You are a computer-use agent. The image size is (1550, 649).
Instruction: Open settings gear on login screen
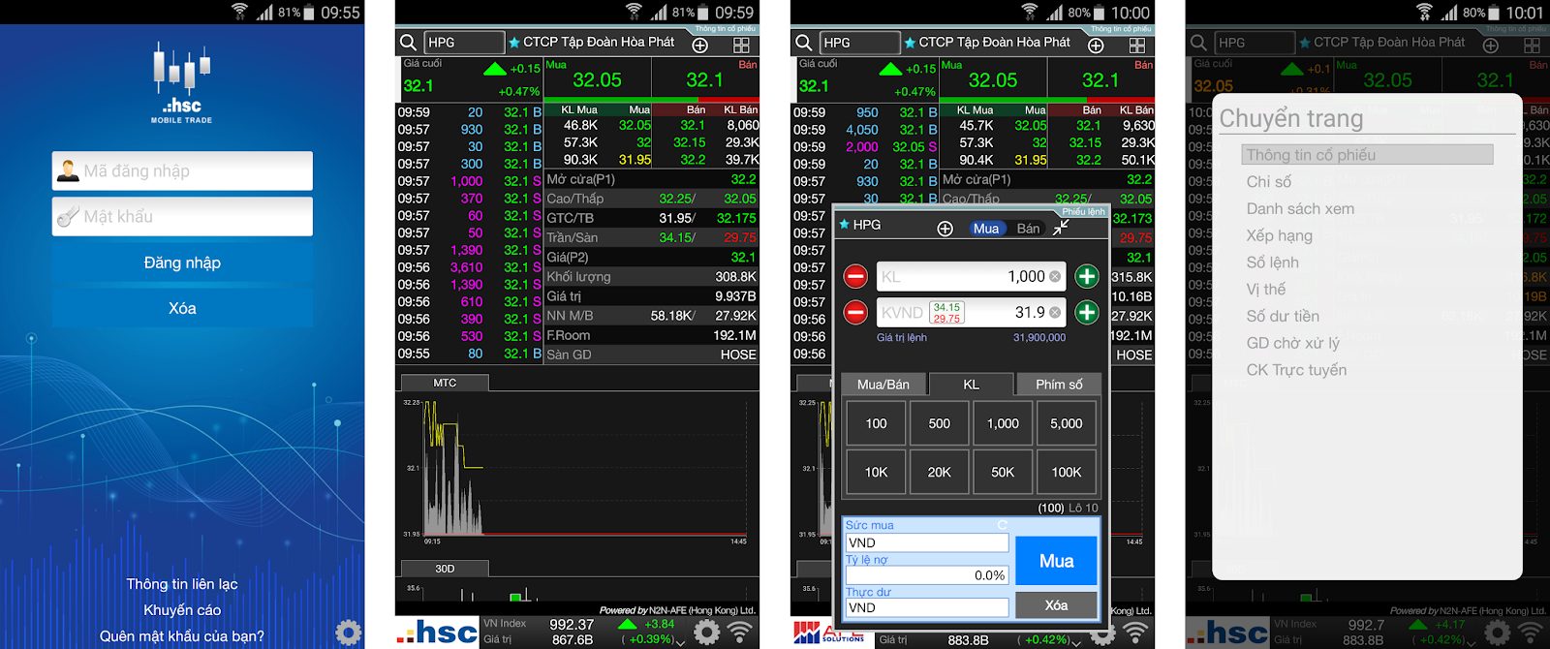(x=348, y=633)
